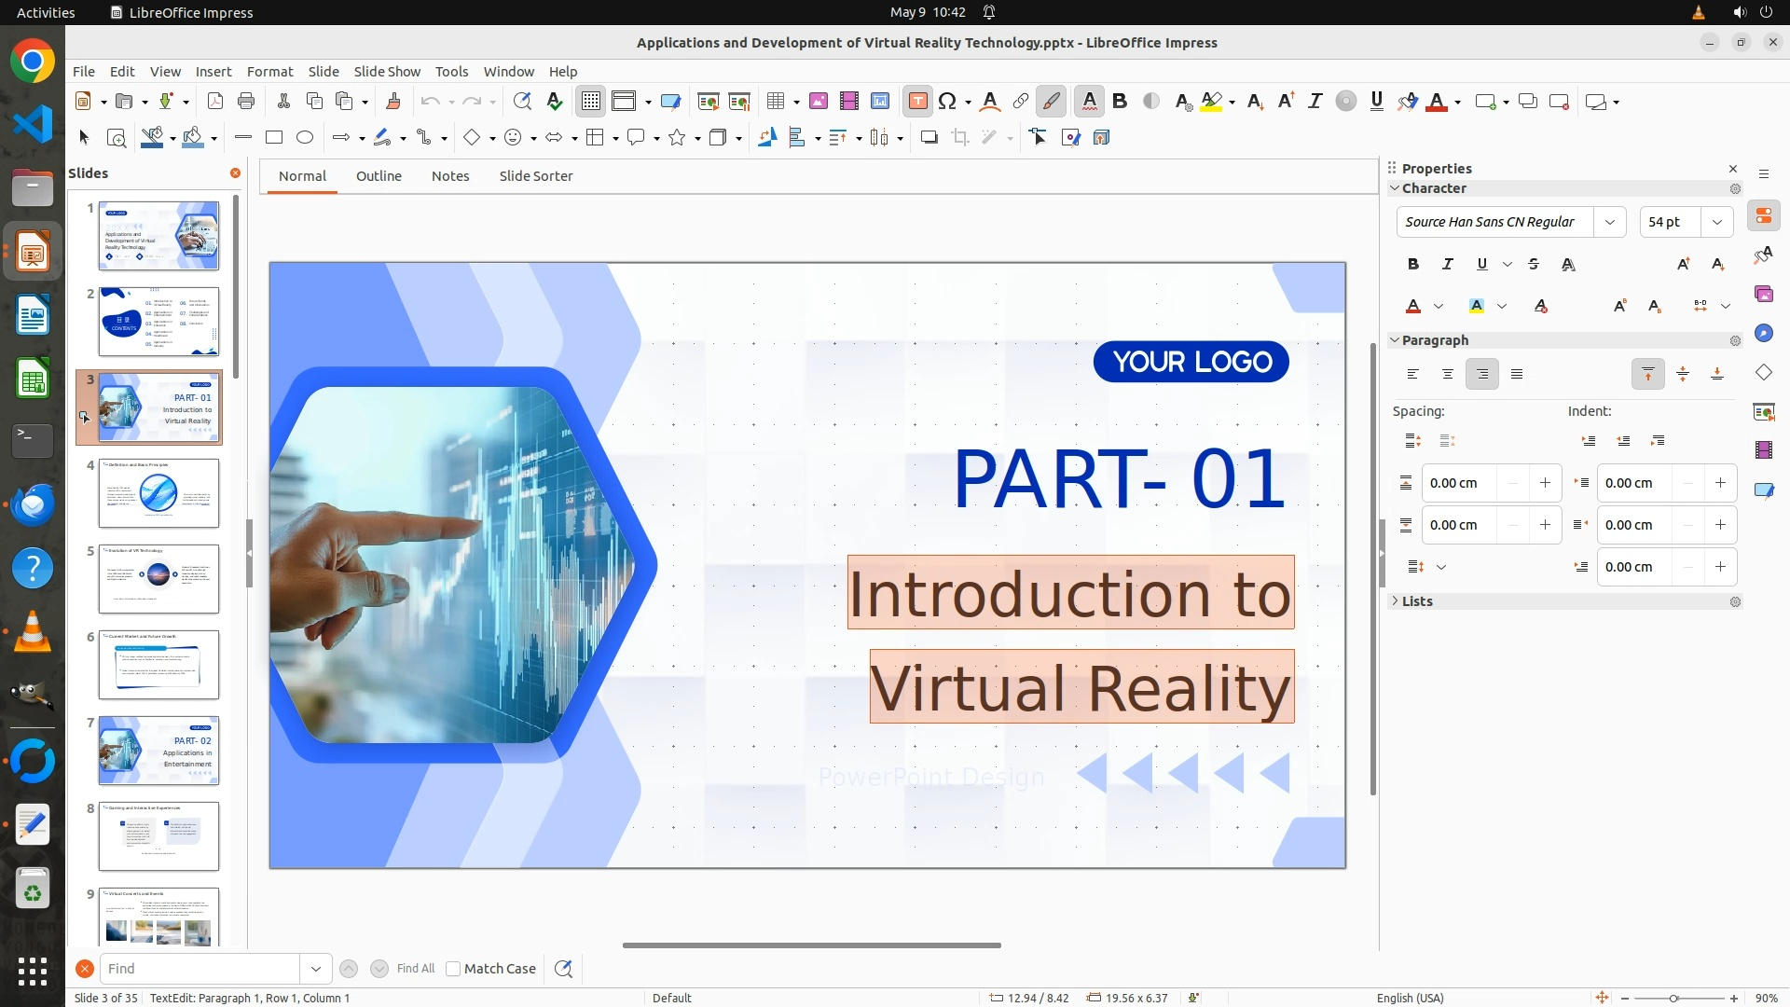The image size is (1790, 1007).
Task: Toggle Align Right in Paragraph panel
Action: click(x=1482, y=375)
